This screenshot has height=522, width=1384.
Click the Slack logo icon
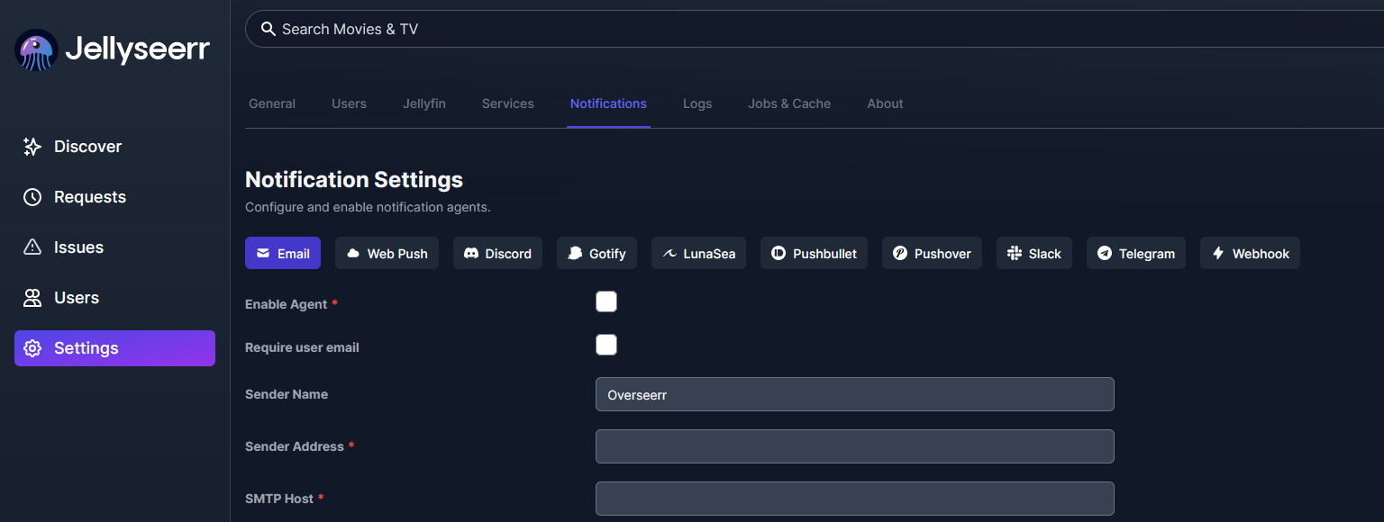pos(1015,254)
